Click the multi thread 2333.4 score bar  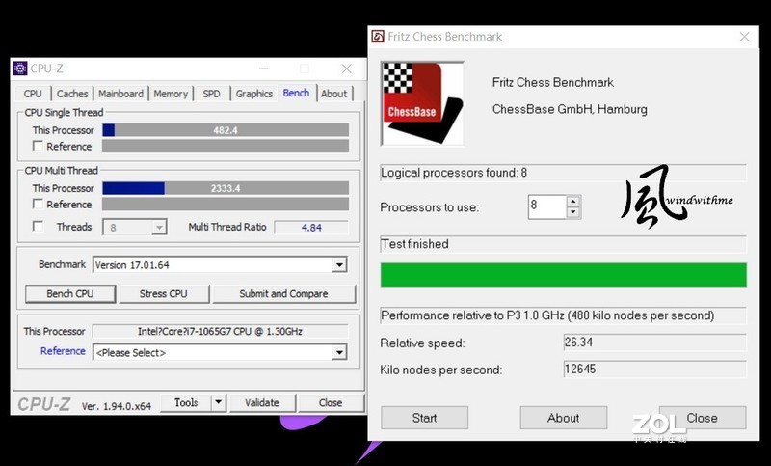click(226, 188)
